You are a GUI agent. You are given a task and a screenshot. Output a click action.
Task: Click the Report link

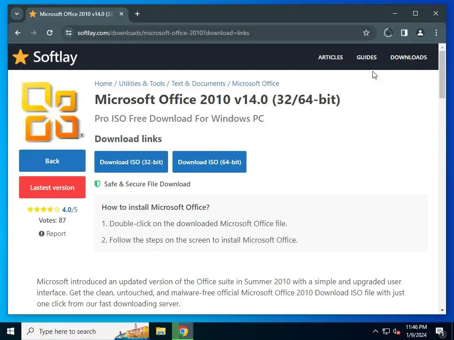click(x=56, y=234)
